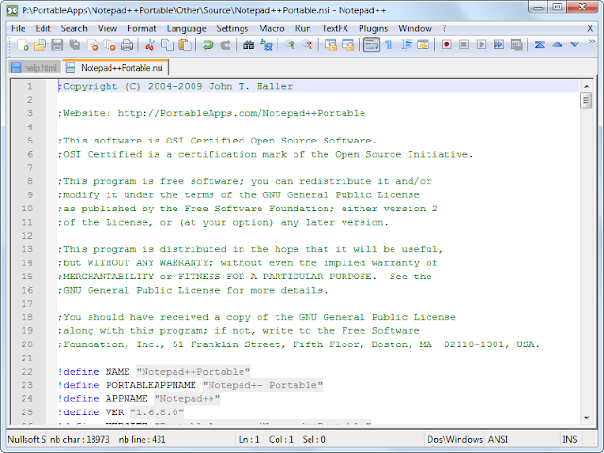Open the View menu
The image size is (604, 453).
[x=107, y=28]
